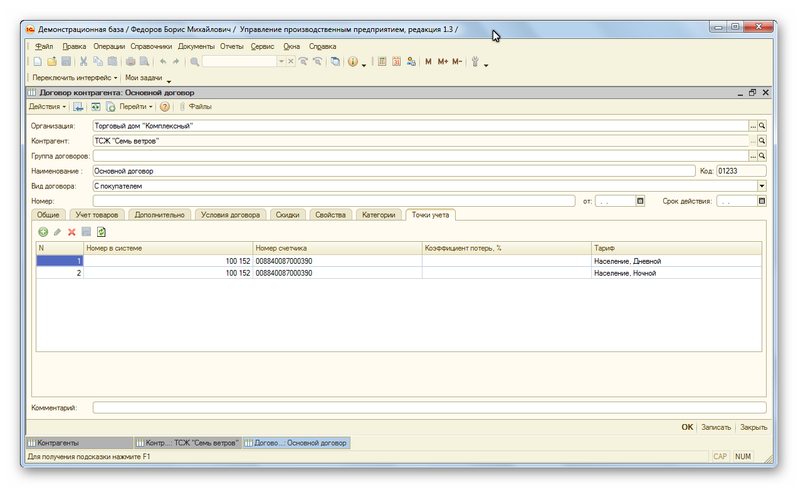Click the M memory button
Screen dimensions: 798x488
(x=428, y=61)
